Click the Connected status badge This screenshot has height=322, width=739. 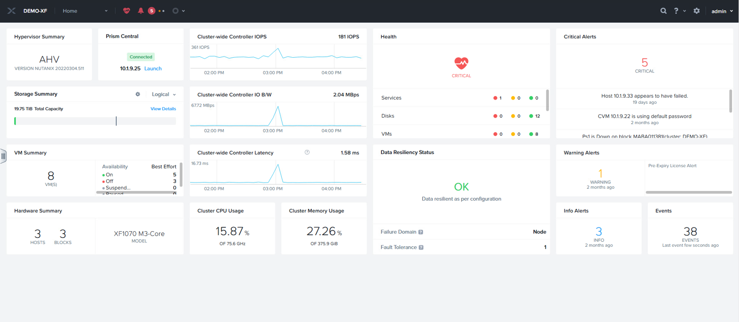[x=141, y=57]
